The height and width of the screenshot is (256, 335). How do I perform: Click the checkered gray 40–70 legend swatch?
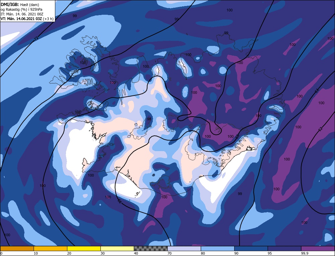click(151, 249)
